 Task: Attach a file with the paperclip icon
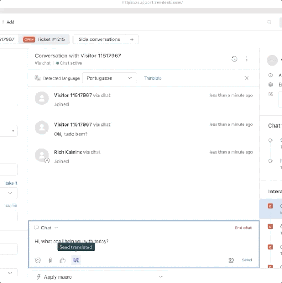(x=50, y=260)
